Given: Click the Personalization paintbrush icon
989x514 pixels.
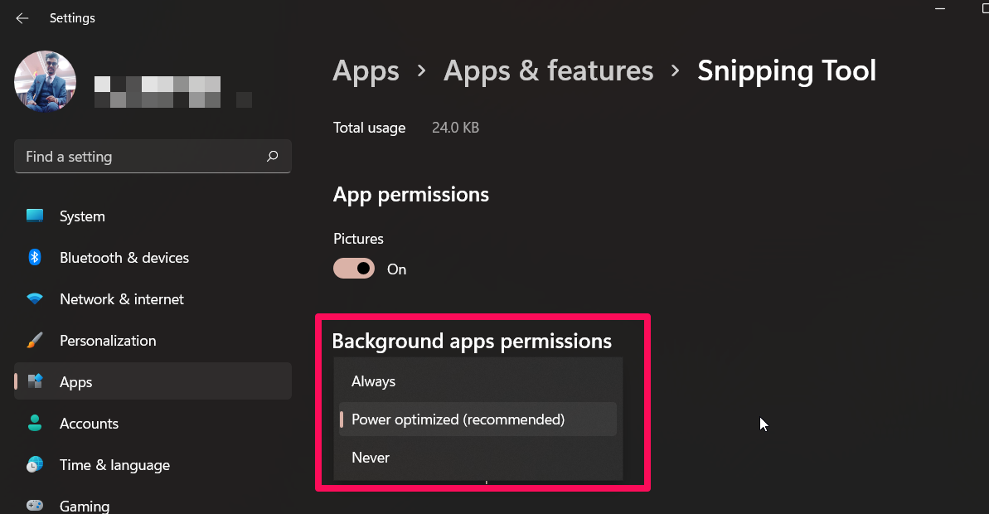Looking at the screenshot, I should point(35,341).
